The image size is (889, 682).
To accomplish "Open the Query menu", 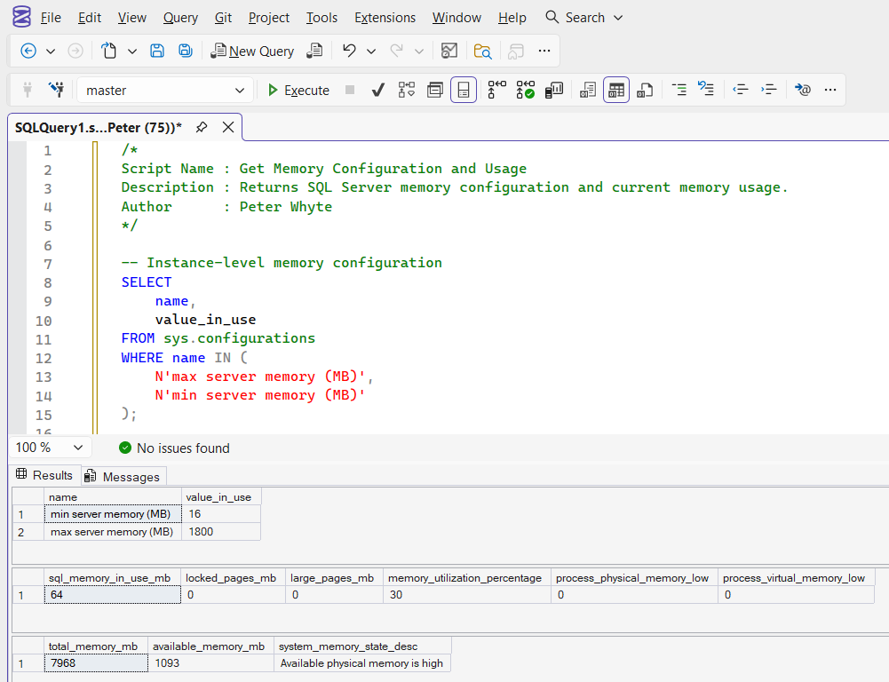I will (180, 18).
